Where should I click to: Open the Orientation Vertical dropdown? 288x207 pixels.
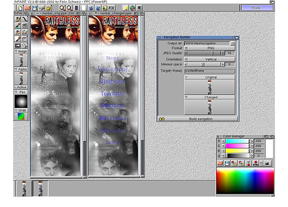point(209,59)
